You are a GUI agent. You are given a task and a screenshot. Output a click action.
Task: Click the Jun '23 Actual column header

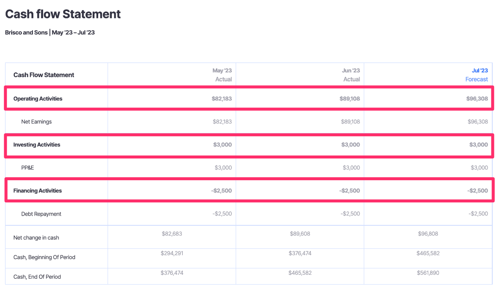(351, 75)
